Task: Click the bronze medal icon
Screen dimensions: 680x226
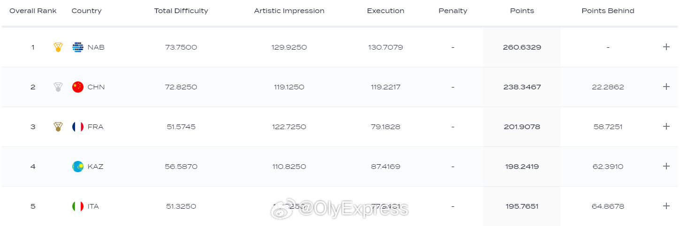Action: pos(58,127)
